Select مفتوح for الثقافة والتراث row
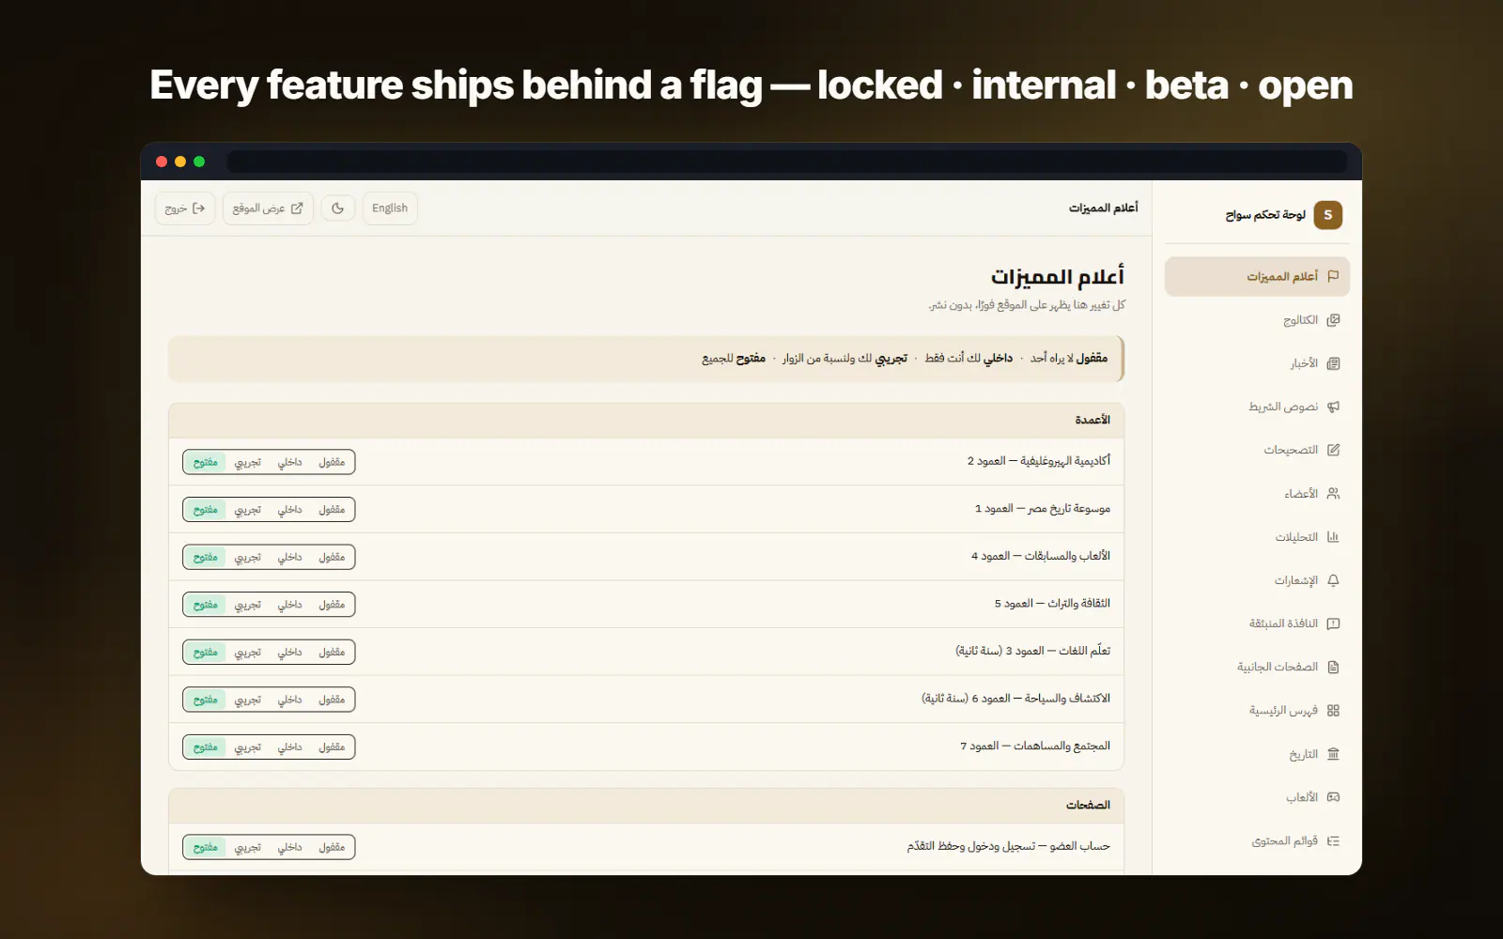Screen dimensions: 1503x939 click(x=206, y=605)
